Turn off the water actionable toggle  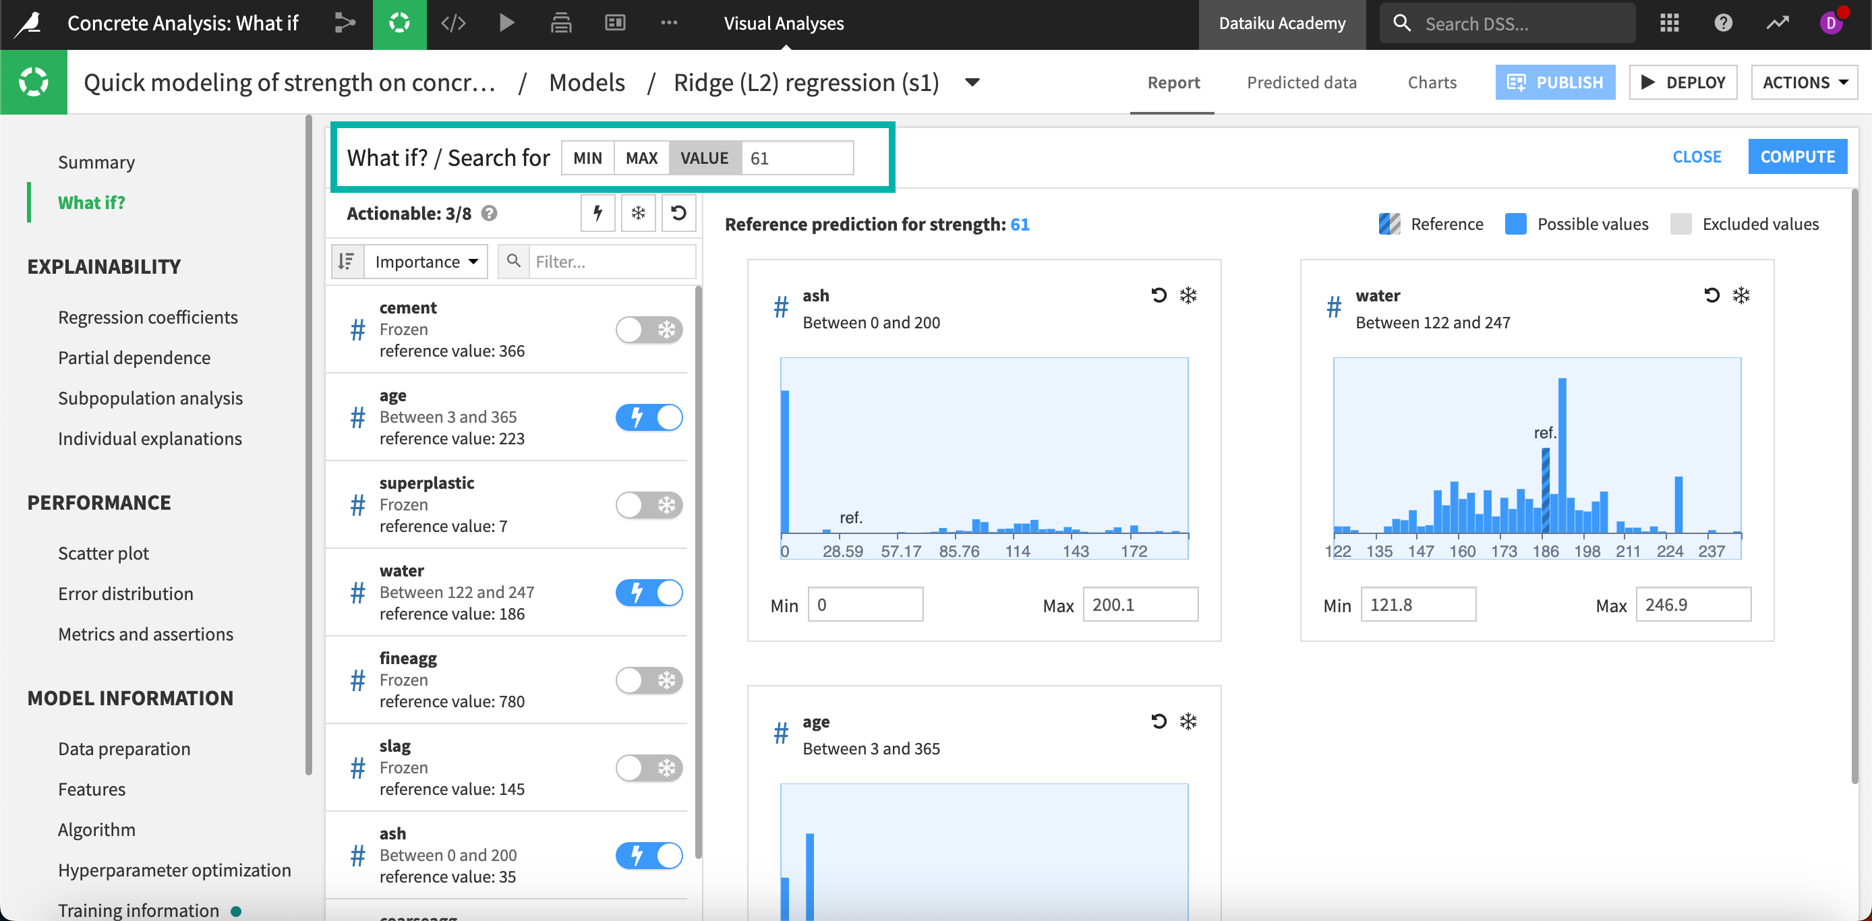(x=648, y=593)
